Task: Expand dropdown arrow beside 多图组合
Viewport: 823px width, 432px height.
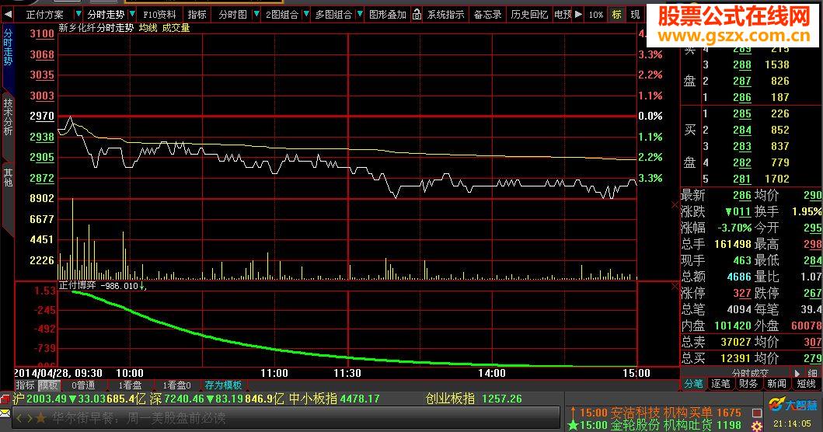Action: click(360, 14)
